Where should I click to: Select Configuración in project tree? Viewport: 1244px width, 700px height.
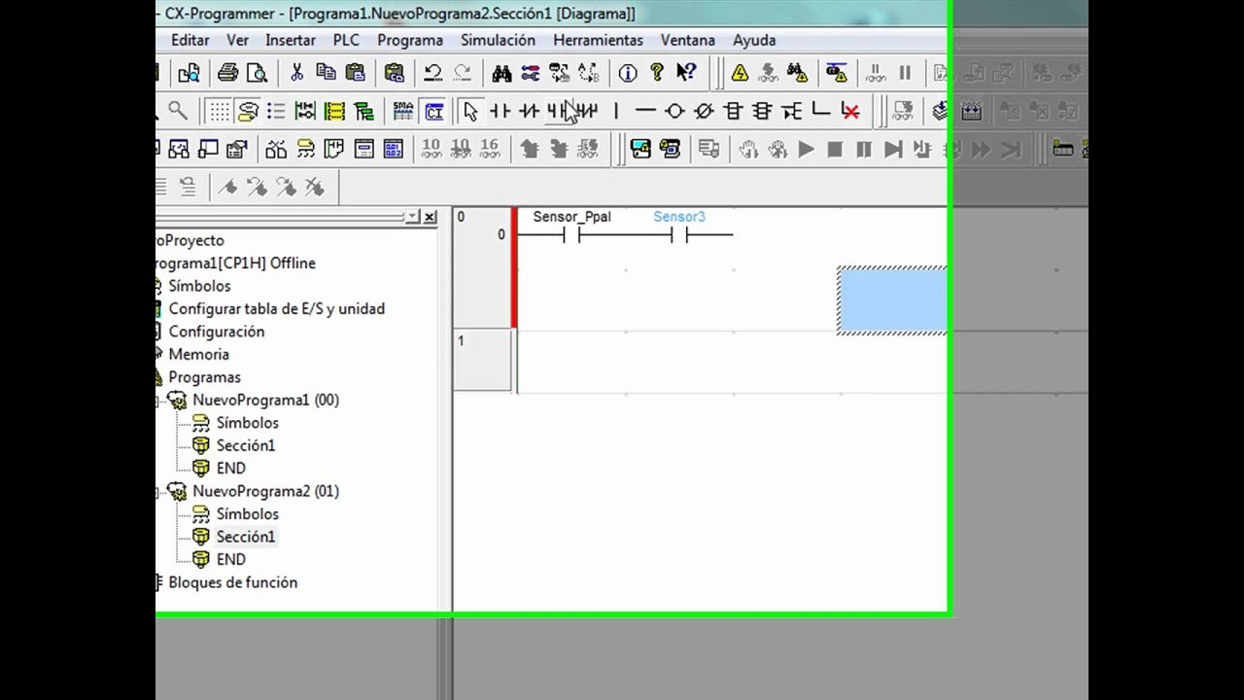[x=216, y=332]
